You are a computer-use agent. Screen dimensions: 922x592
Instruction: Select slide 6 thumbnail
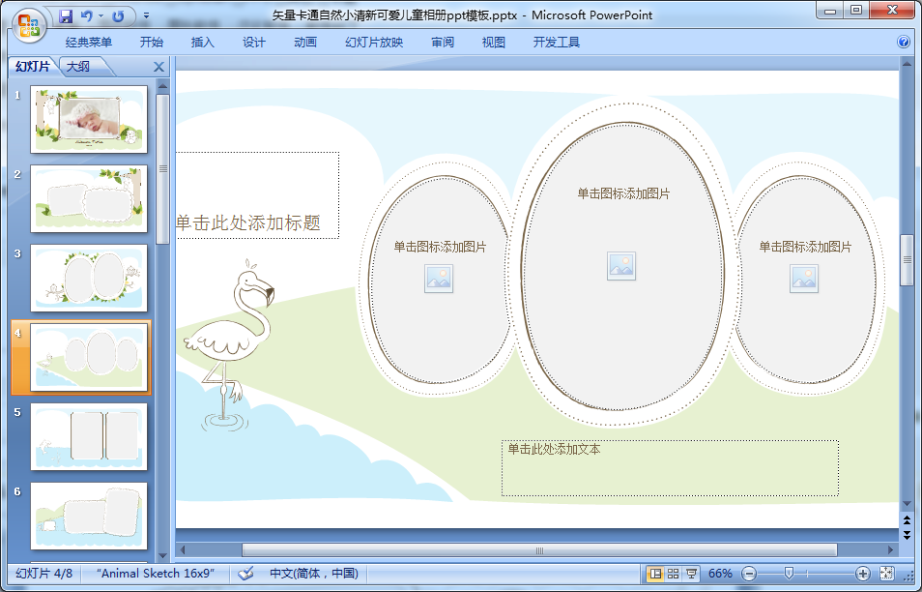pyautogui.click(x=89, y=517)
